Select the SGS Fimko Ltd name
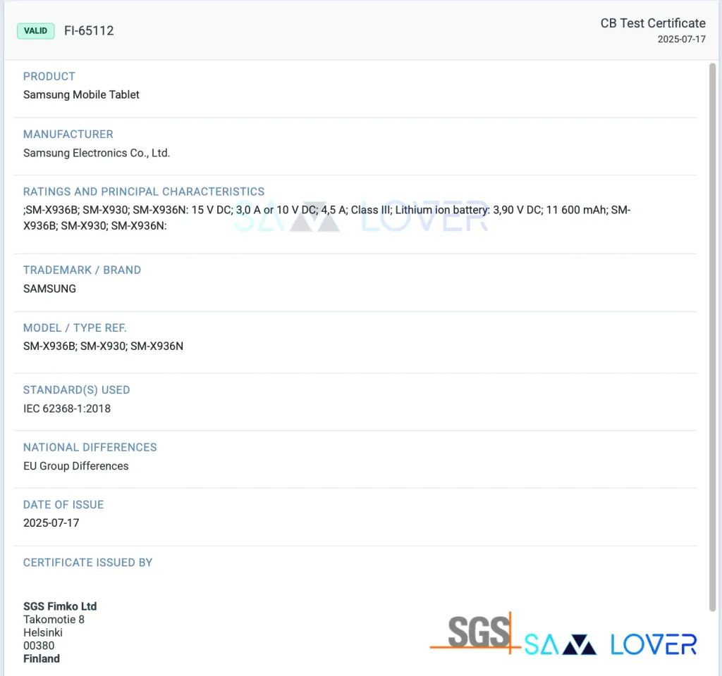This screenshot has height=676, width=722. click(x=60, y=606)
